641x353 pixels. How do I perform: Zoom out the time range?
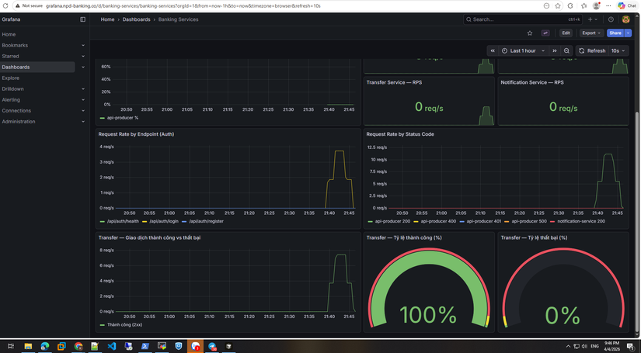(566, 50)
